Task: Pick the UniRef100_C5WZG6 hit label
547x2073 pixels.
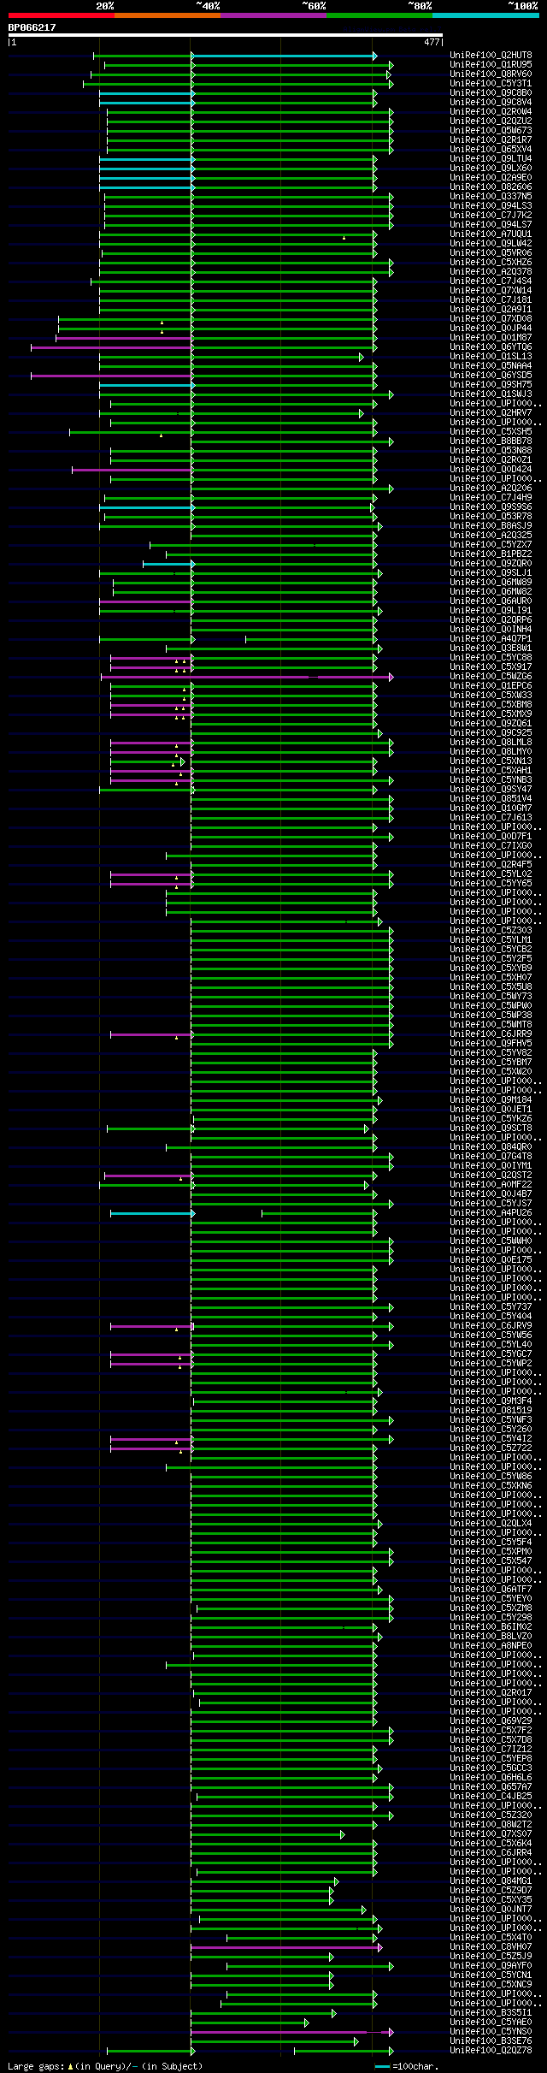Action: (x=491, y=677)
